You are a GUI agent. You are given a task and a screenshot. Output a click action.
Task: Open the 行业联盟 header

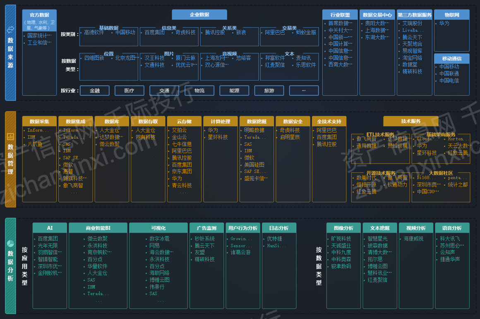coord(340,15)
